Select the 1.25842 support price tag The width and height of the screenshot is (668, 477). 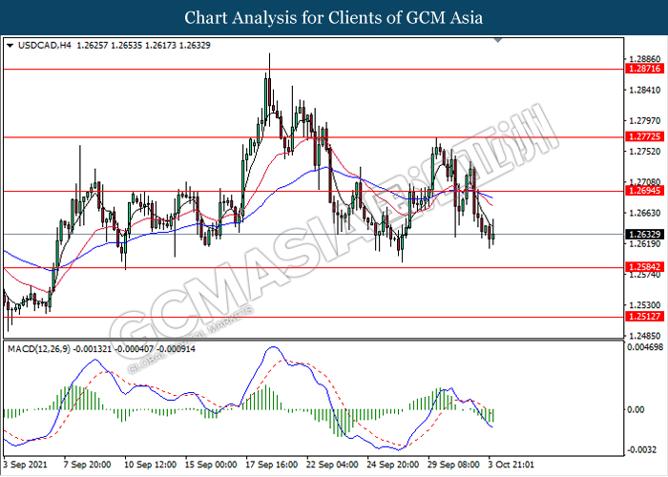pyautogui.click(x=640, y=267)
